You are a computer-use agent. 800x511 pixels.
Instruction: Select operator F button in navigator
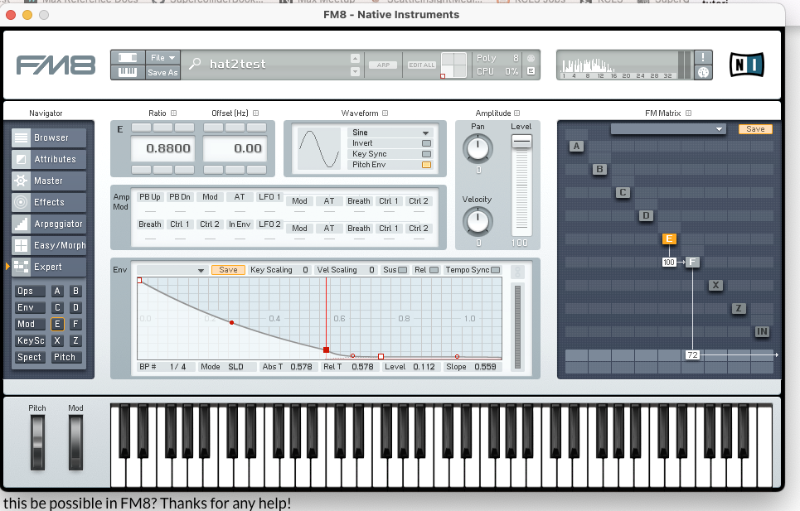point(75,324)
